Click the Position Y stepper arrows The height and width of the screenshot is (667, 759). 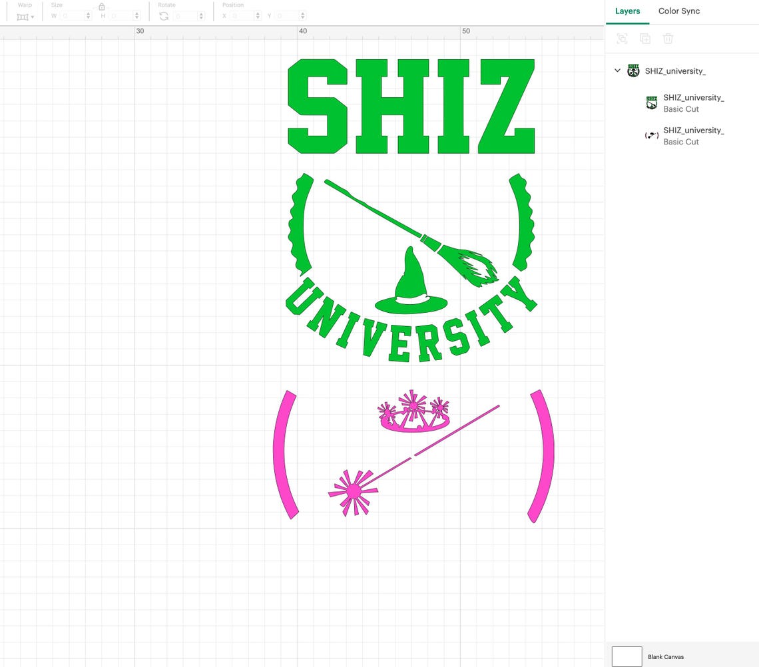[302, 16]
